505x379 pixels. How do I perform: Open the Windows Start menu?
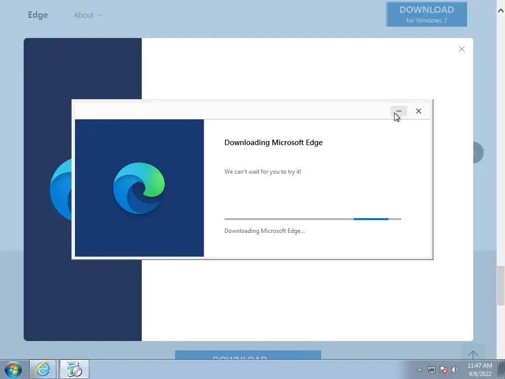(13, 369)
